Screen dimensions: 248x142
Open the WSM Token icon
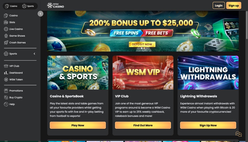coord(6,79)
